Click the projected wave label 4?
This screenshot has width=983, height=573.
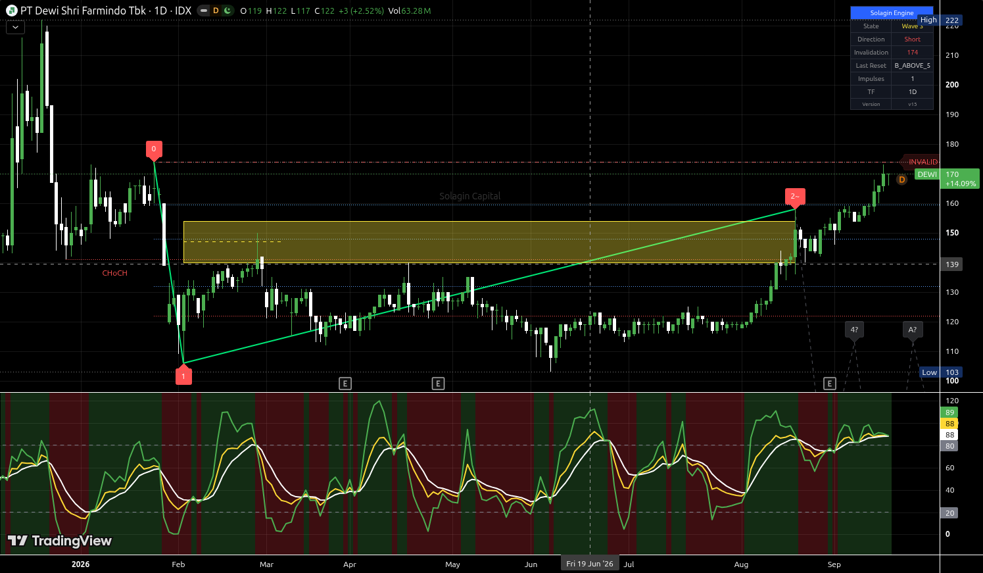(x=854, y=330)
